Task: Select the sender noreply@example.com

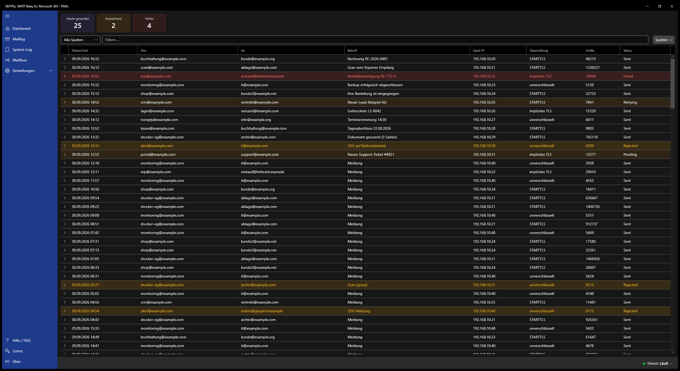Action: pos(159,120)
